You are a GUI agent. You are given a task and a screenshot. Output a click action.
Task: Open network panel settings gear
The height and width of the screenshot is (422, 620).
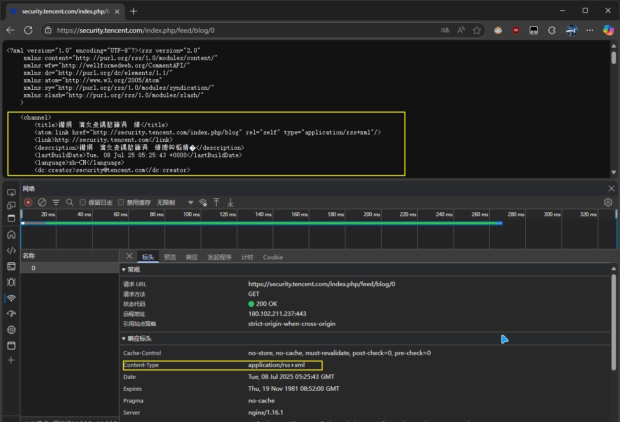tap(608, 202)
